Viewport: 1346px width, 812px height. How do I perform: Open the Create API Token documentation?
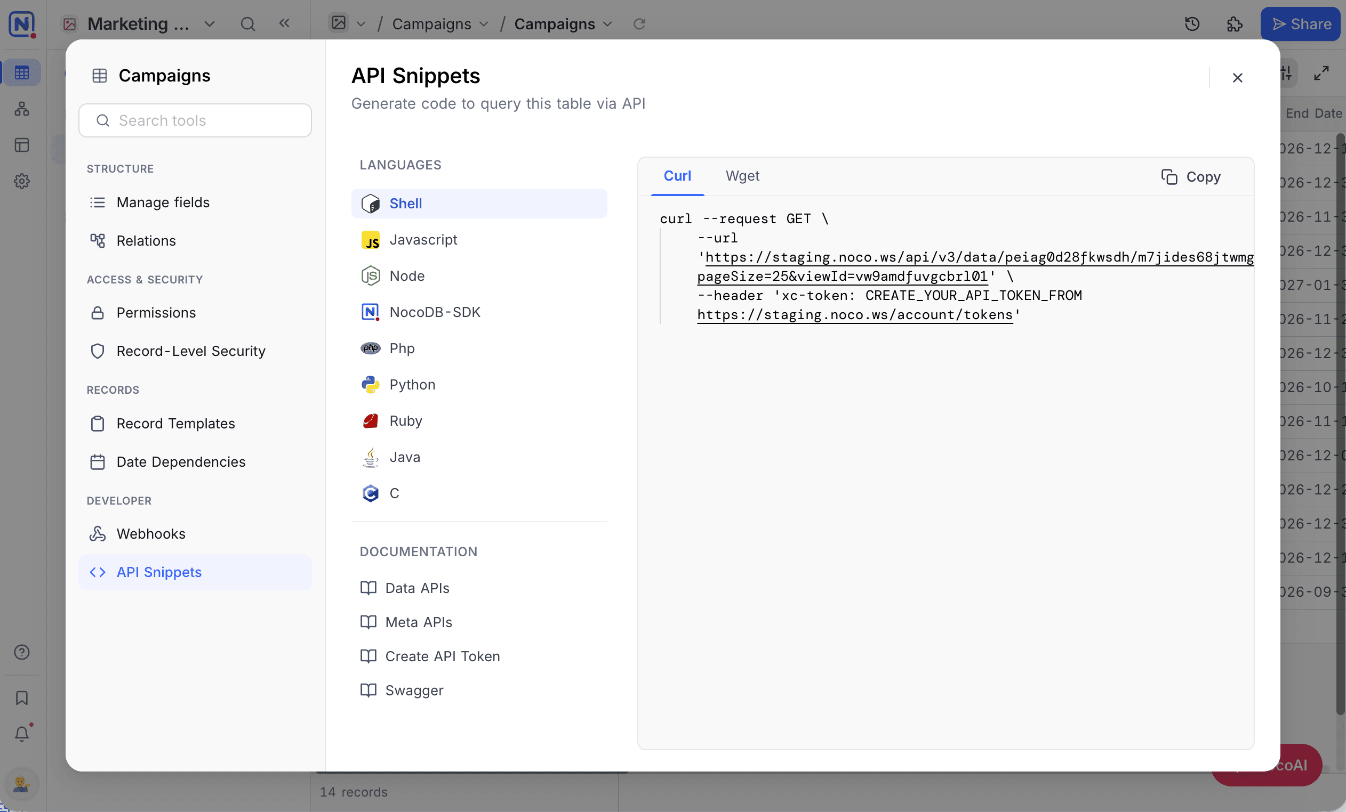pyautogui.click(x=430, y=656)
